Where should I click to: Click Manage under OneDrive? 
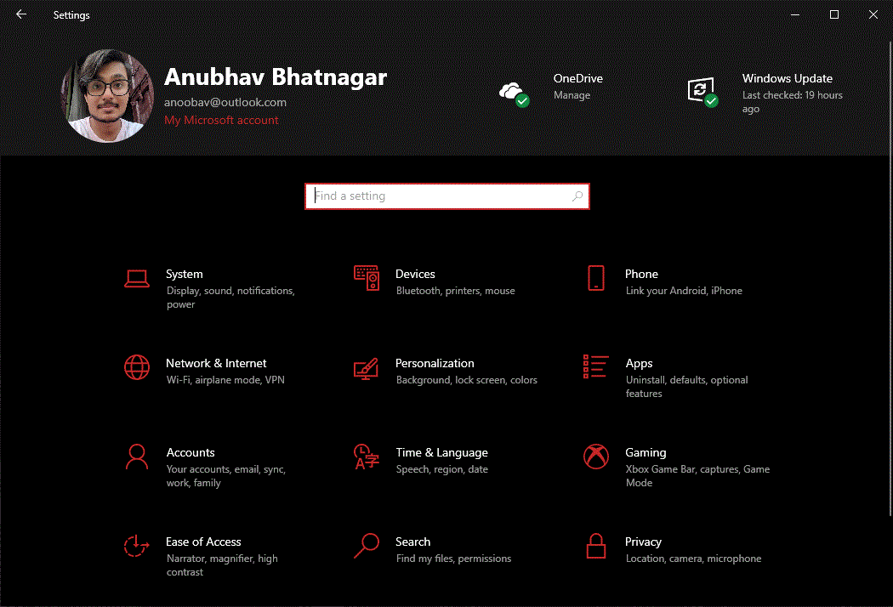(572, 95)
